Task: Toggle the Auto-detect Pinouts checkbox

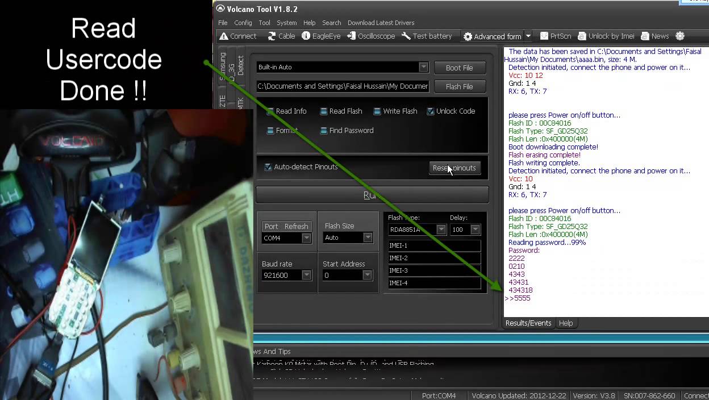Action: pos(268,167)
